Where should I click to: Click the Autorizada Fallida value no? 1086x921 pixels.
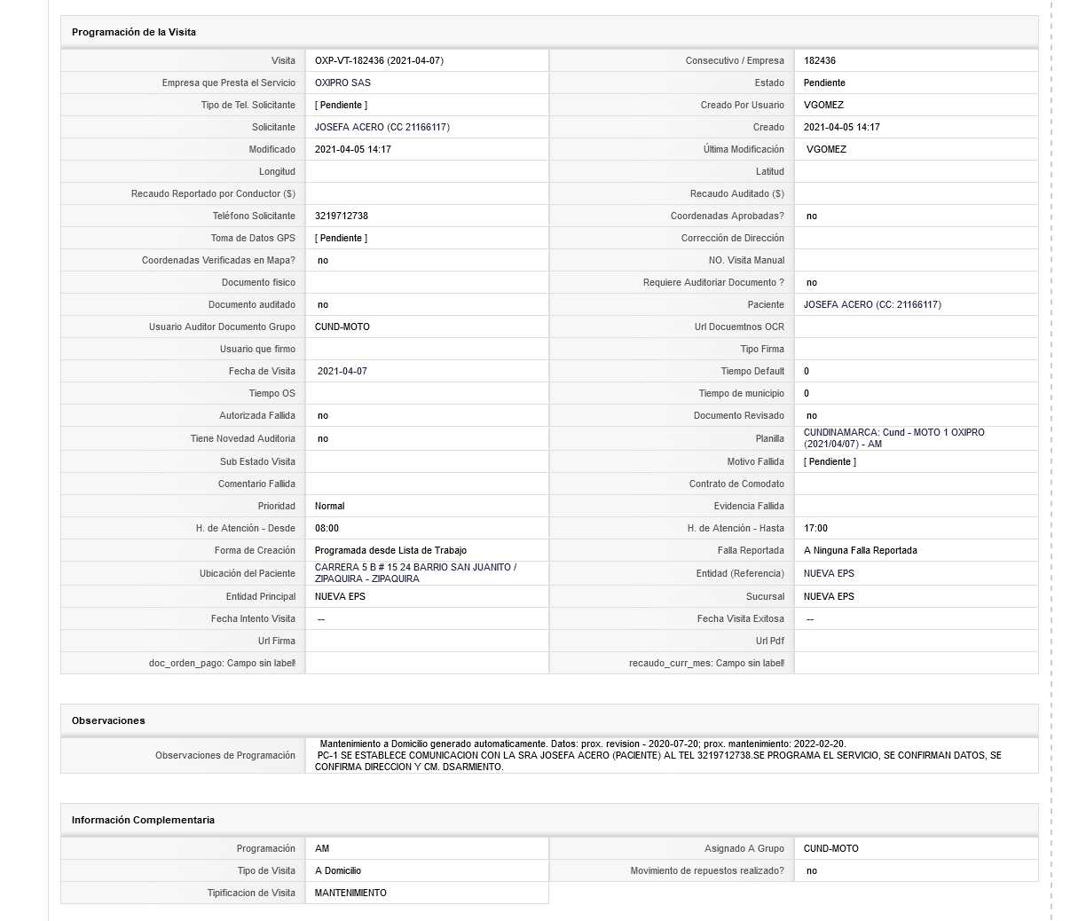pos(323,415)
